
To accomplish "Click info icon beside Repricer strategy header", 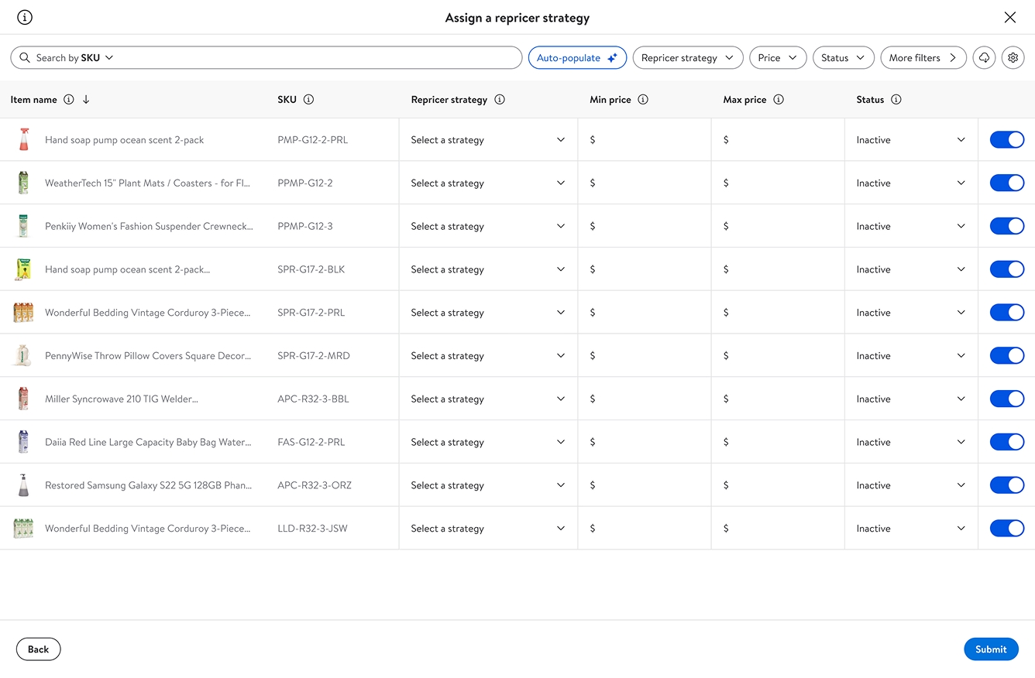I will pyautogui.click(x=500, y=100).
